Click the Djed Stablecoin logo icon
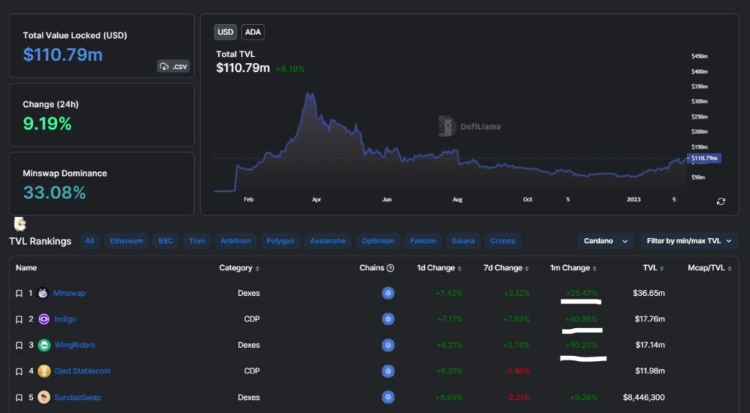Viewport: 750px width, 413px height. coord(44,371)
